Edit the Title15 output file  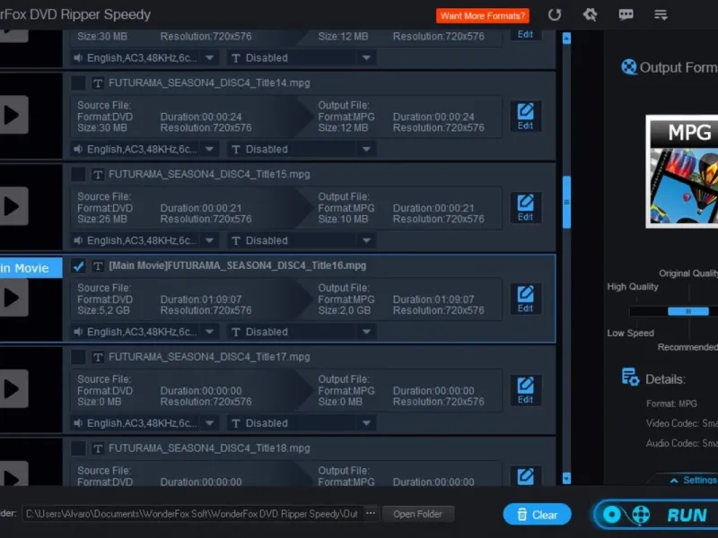(525, 208)
